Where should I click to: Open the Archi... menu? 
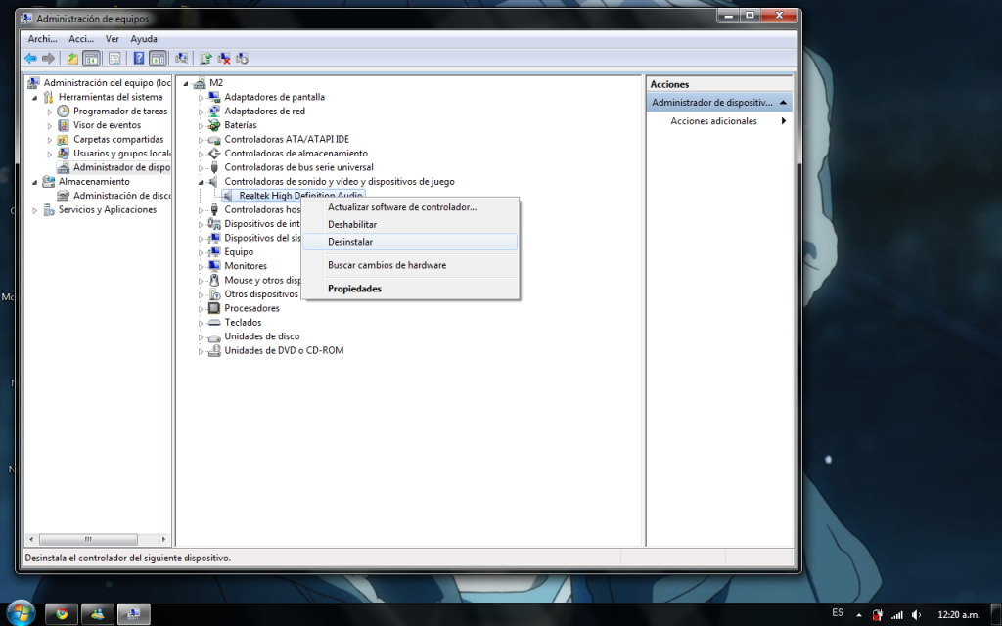(42, 39)
